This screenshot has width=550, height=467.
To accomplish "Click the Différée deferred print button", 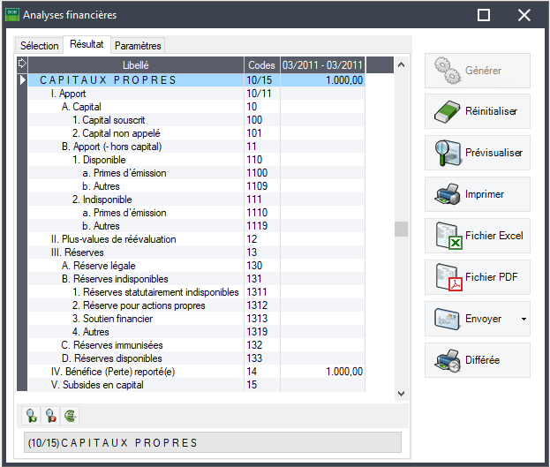I will pyautogui.click(x=477, y=361).
